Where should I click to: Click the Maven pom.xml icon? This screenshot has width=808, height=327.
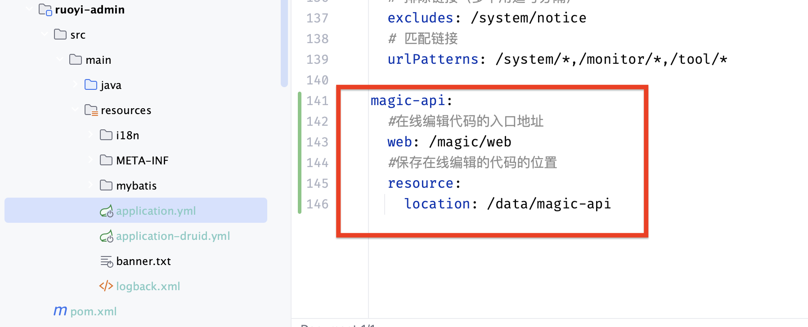[x=60, y=311]
